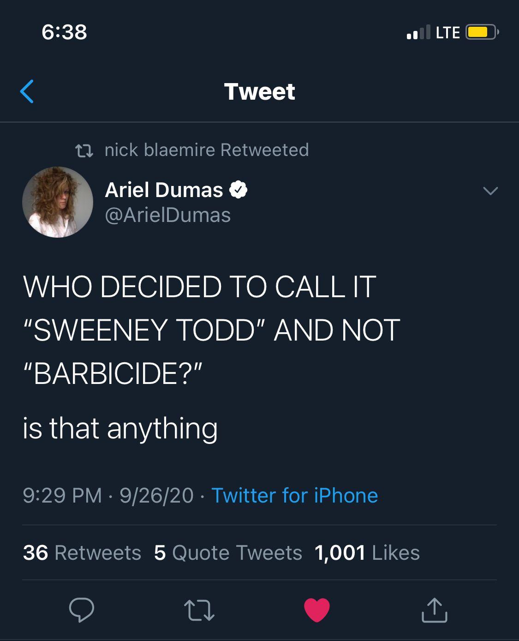Open the nick blaemire Retweeted label
The image size is (519, 641).
point(207,150)
